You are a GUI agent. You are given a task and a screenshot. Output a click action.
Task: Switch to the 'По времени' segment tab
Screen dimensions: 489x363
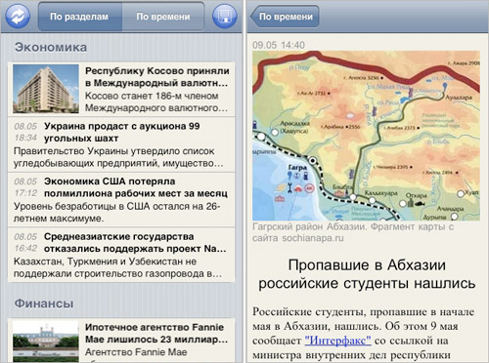click(163, 17)
